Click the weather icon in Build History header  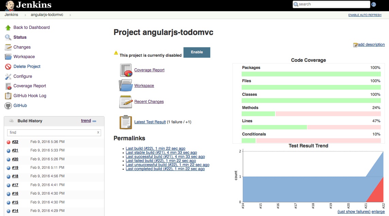(x=11, y=121)
